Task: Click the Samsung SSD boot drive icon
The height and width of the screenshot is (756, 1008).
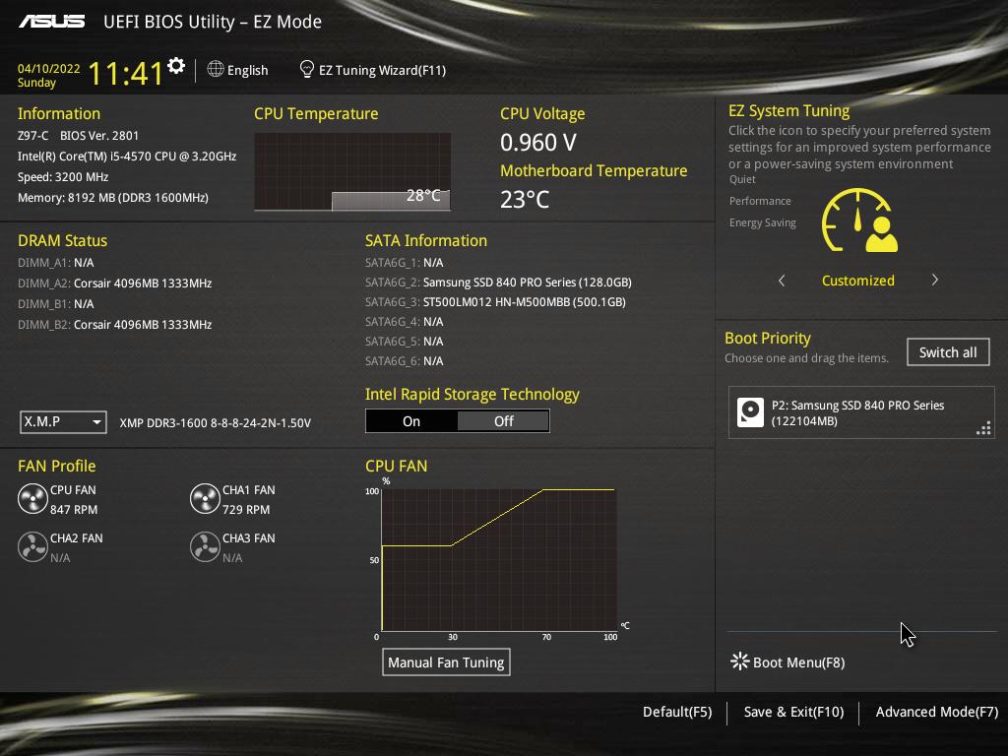Action: click(750, 412)
